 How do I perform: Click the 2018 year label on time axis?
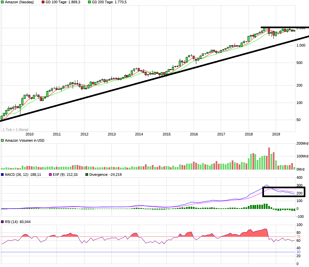[x=249, y=134]
